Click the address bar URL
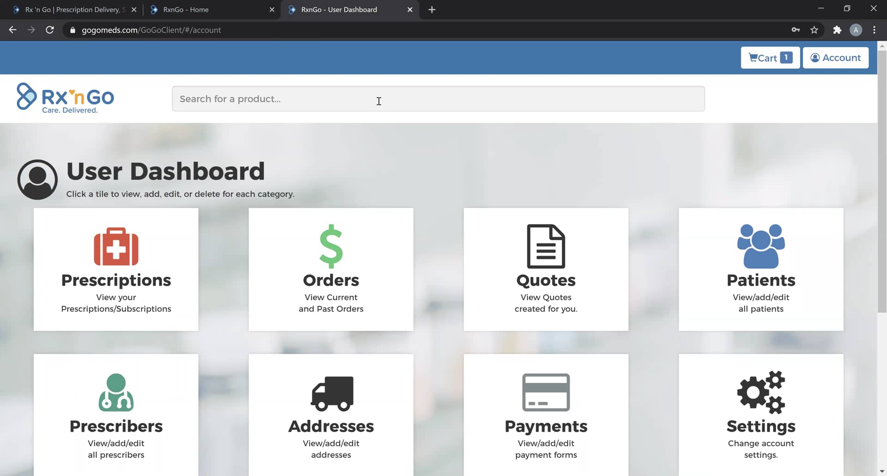This screenshot has width=887, height=476. click(152, 30)
